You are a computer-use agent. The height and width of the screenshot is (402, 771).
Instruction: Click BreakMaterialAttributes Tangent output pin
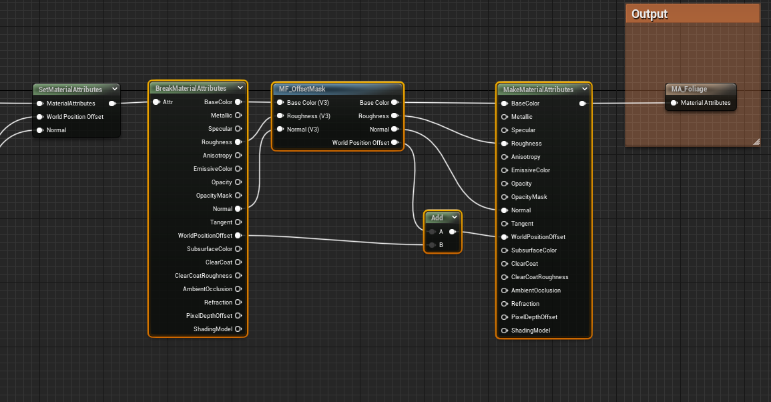[x=238, y=222]
